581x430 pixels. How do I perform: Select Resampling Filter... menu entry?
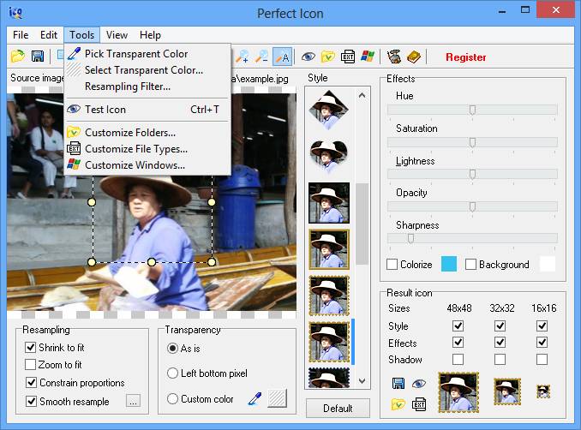(x=127, y=86)
